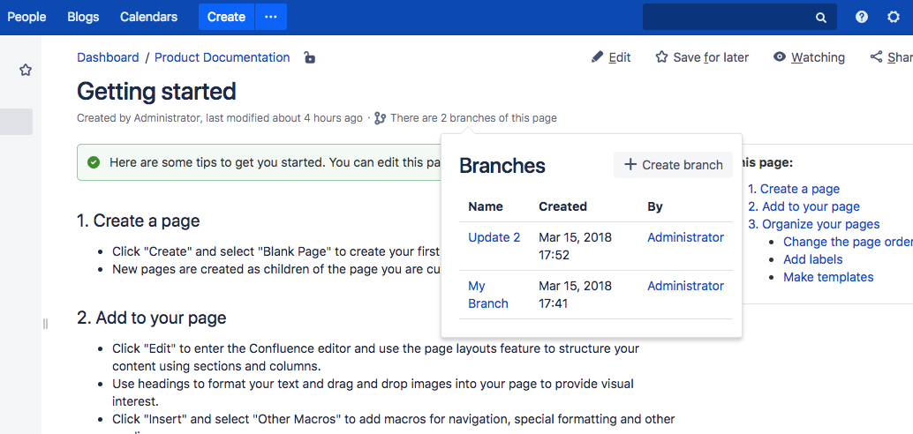Click 'There are 2 branches of this page'
This screenshot has width=913, height=434.
click(x=473, y=118)
